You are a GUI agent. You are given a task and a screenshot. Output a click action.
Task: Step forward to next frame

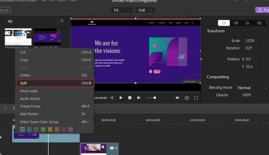coord(139,98)
